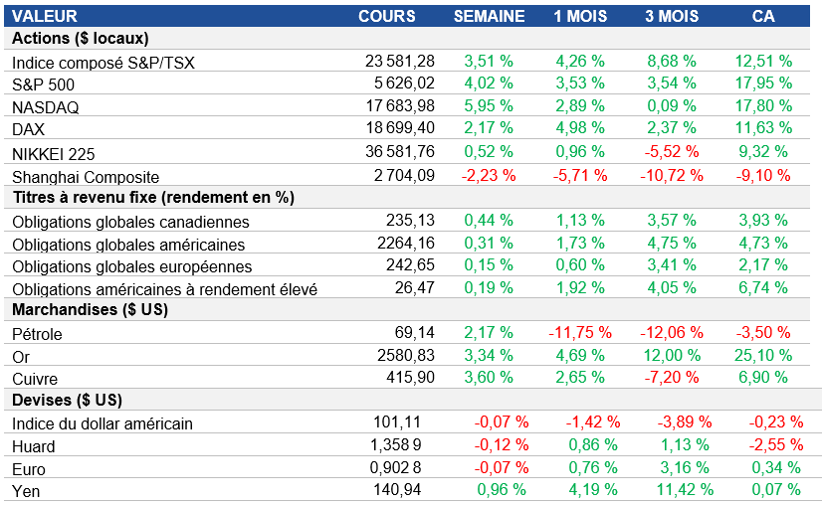Click the VALEUR column header

[45, 16]
